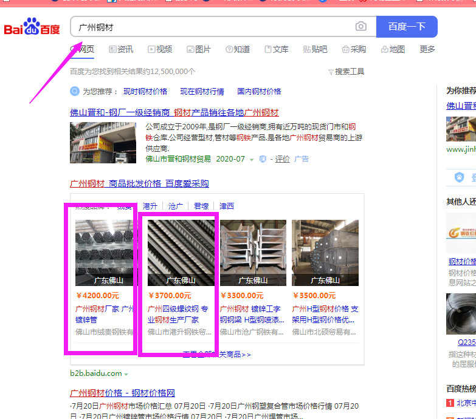
Task: Click the Baidu logo
Action: 32,27
